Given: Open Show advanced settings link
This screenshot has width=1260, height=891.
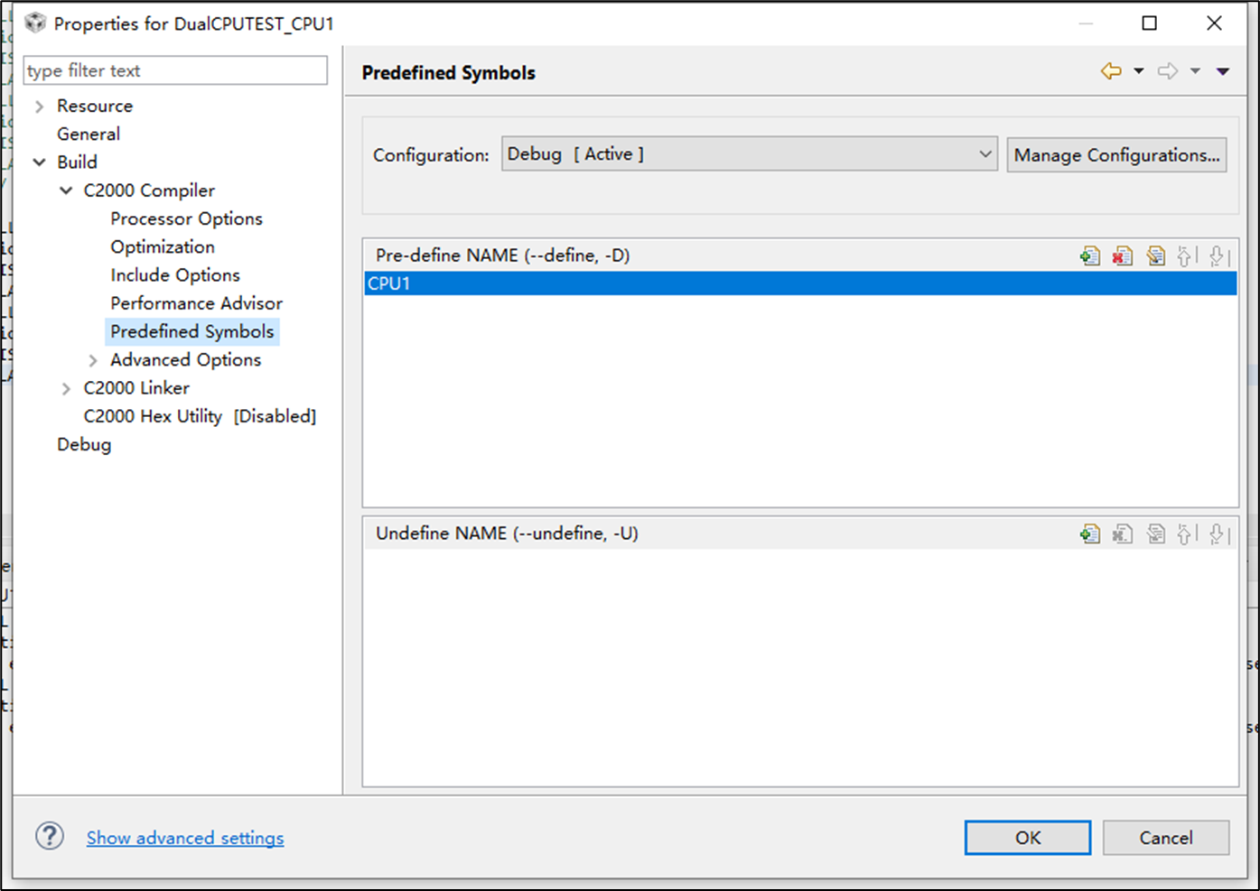Looking at the screenshot, I should [x=185, y=838].
